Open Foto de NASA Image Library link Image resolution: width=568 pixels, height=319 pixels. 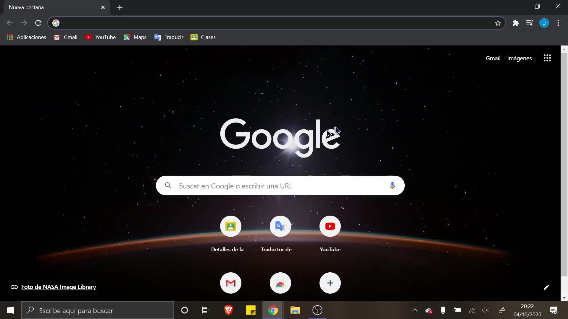[x=58, y=287]
